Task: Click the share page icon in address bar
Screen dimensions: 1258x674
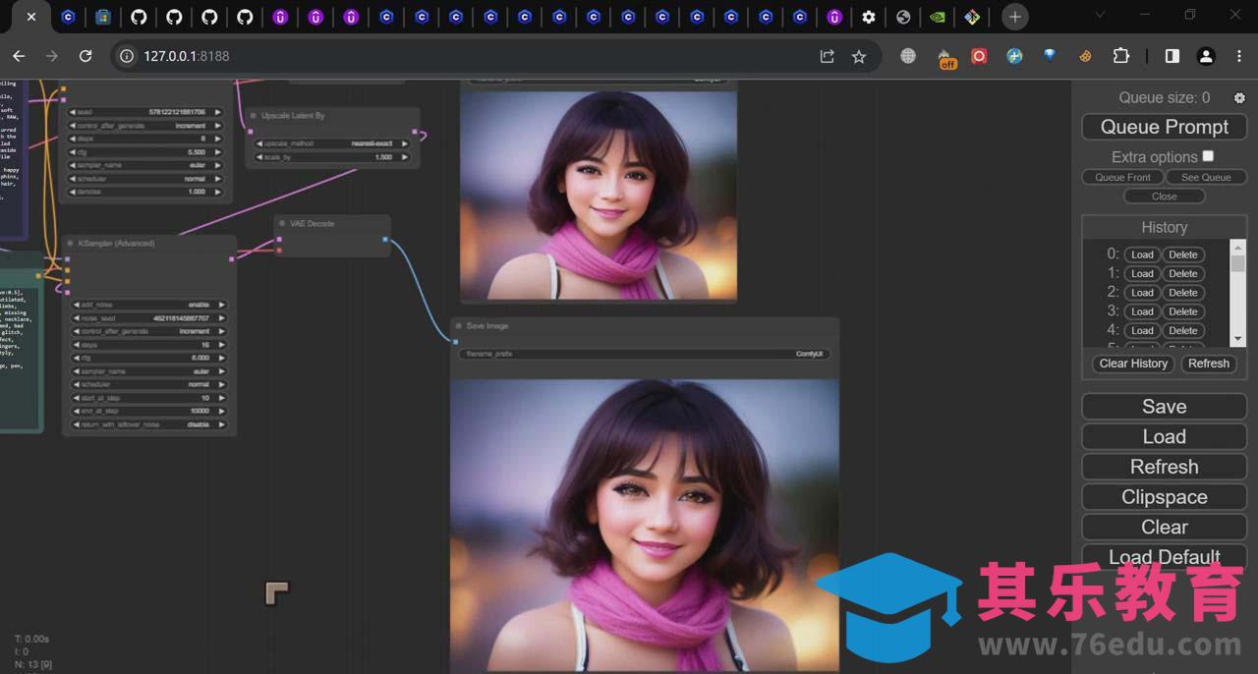Action: pyautogui.click(x=828, y=57)
